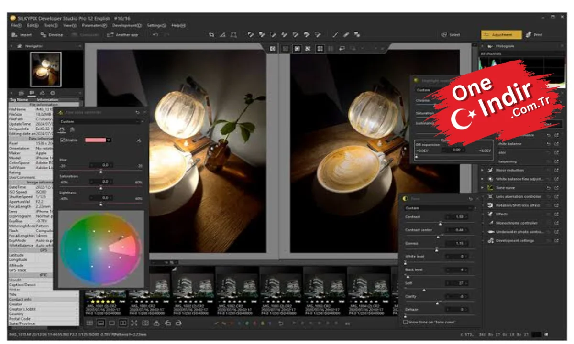Open the Settings menu
The height and width of the screenshot is (344, 574).
(156, 25)
